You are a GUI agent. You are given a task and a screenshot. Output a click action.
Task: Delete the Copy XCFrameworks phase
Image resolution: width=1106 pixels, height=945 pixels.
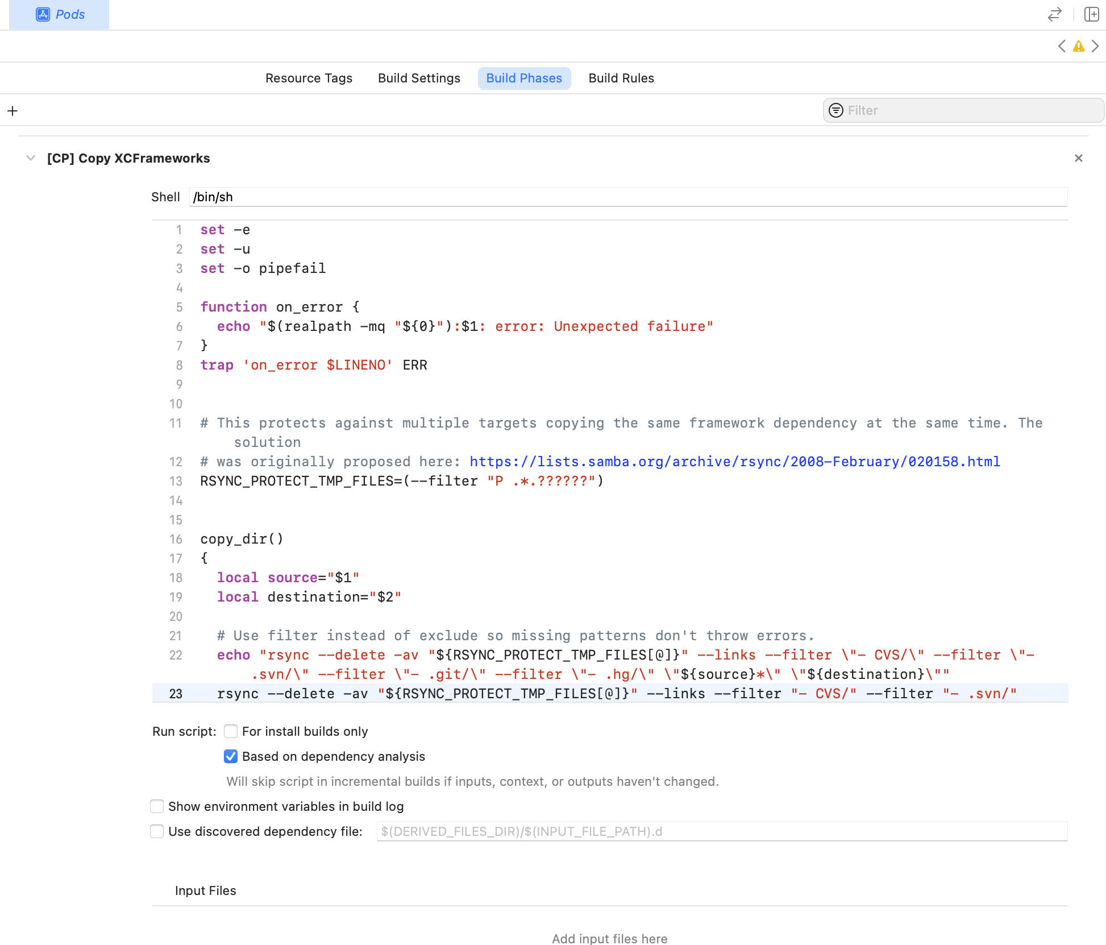(1078, 158)
